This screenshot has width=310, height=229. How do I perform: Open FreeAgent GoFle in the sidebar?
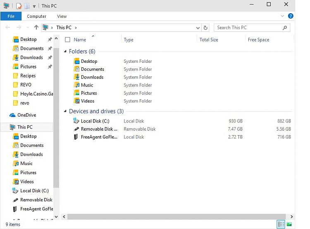36,209
